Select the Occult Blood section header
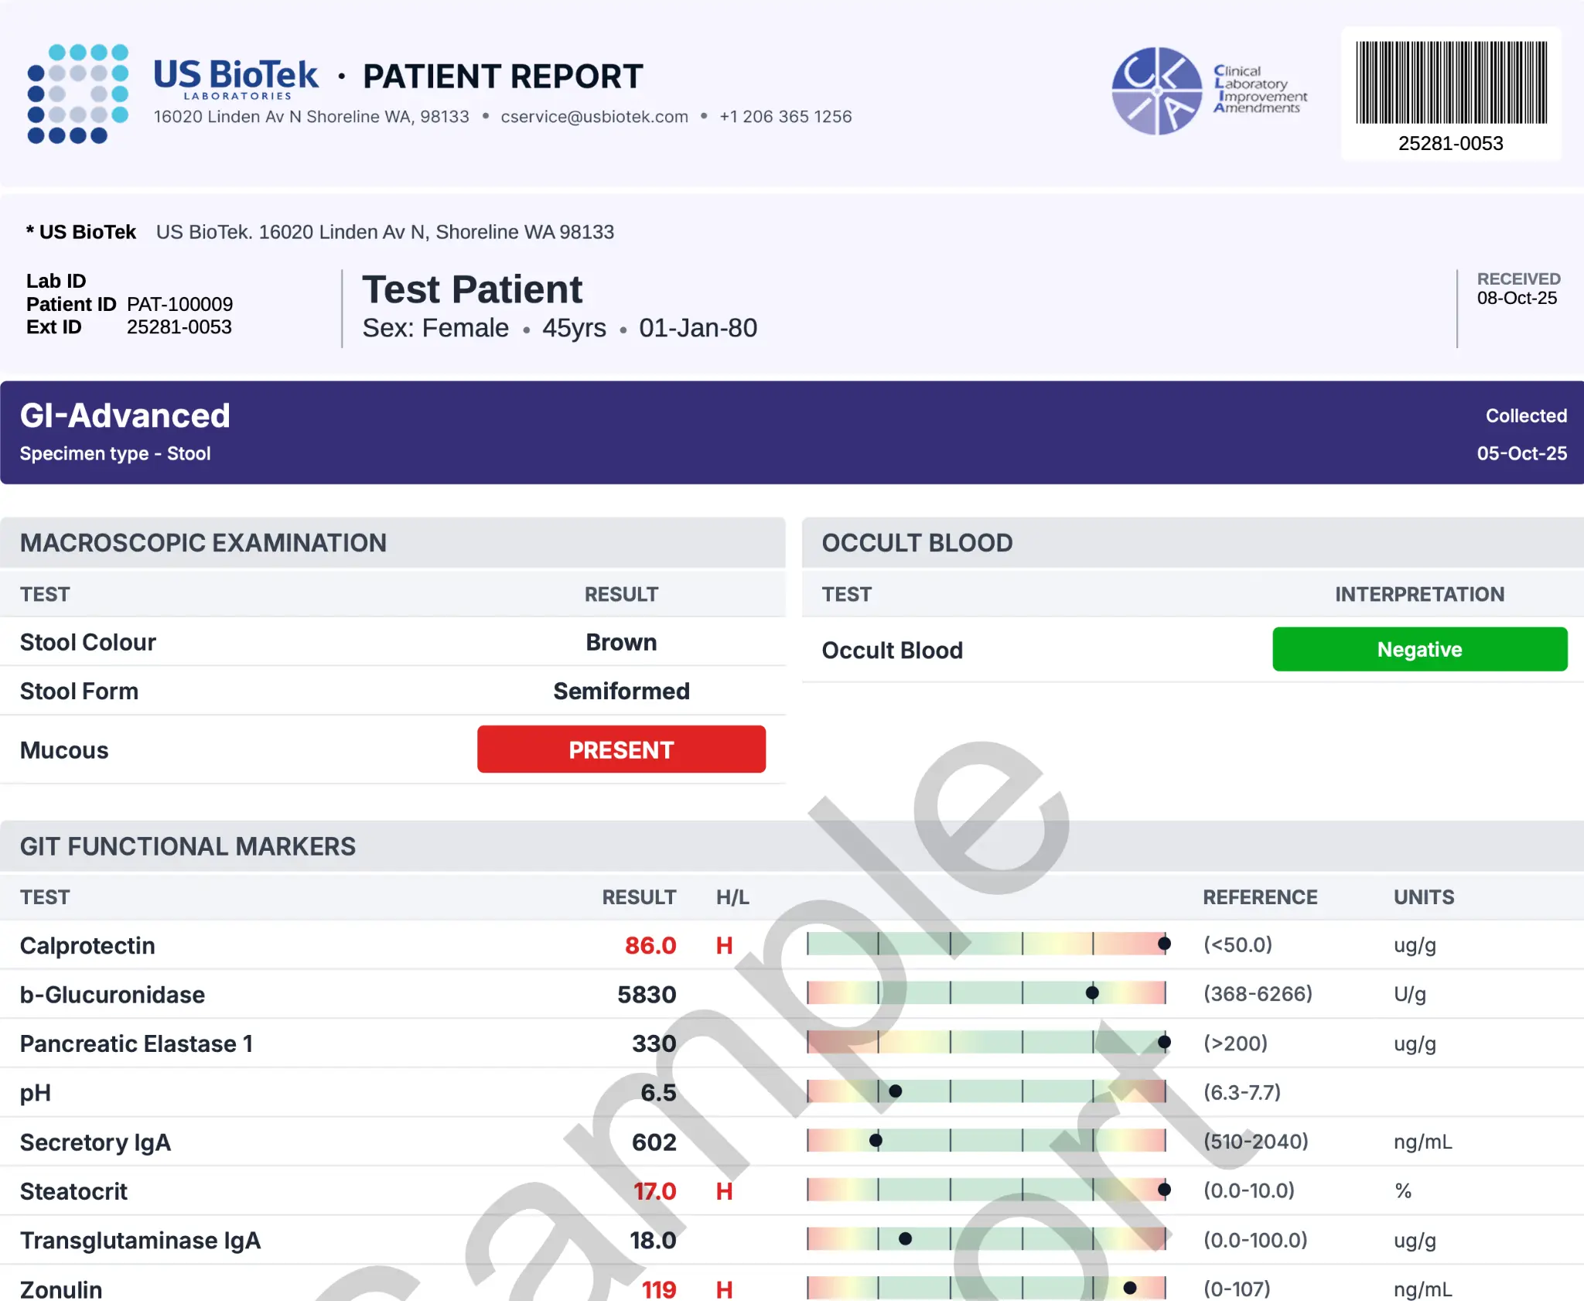The width and height of the screenshot is (1584, 1301). (x=917, y=543)
